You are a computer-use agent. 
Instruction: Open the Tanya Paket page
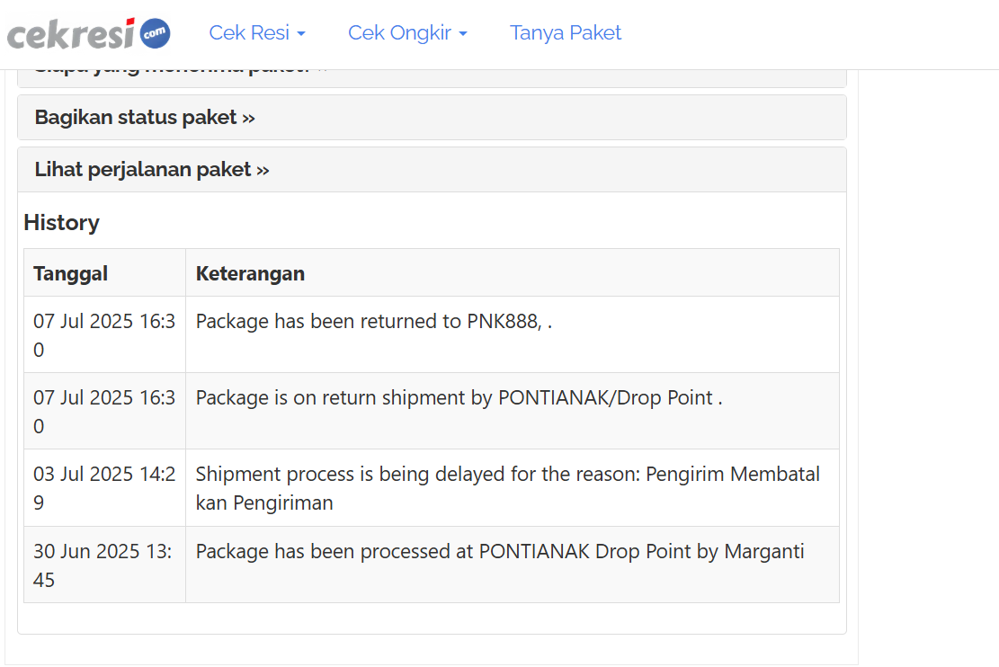[x=566, y=33]
